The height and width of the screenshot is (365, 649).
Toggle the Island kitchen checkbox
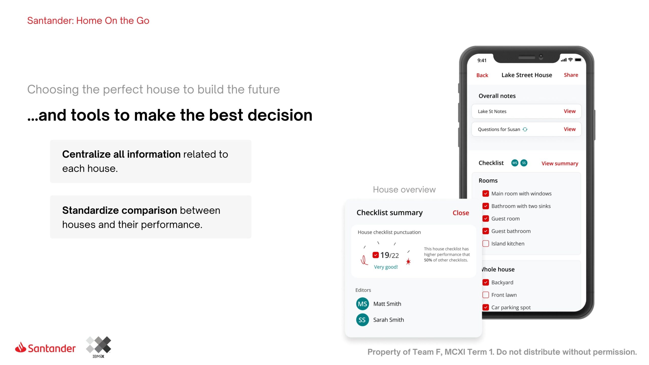tap(486, 243)
